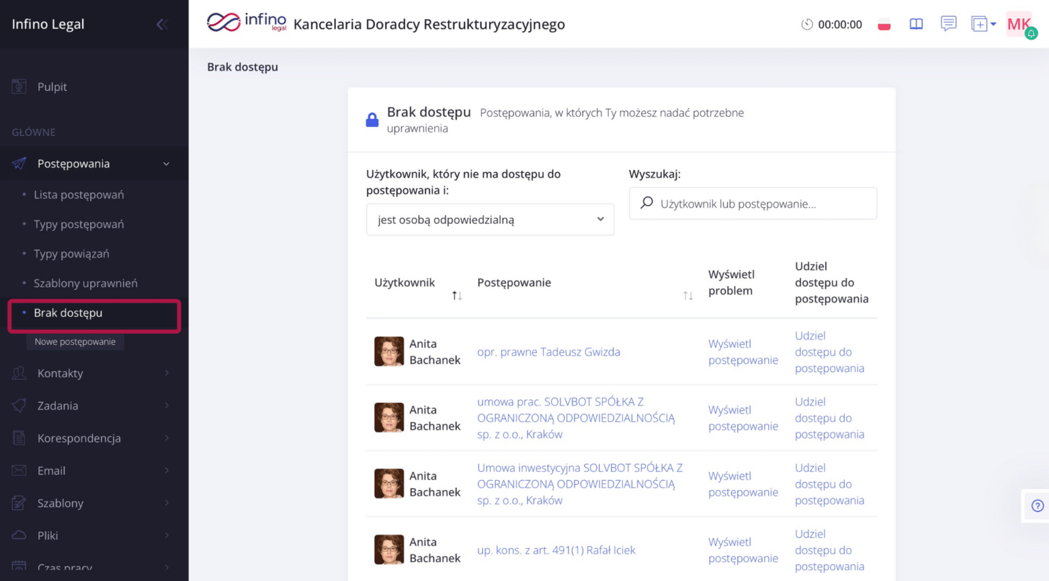
Task: Click the Kontakty people icon
Action: (x=19, y=373)
